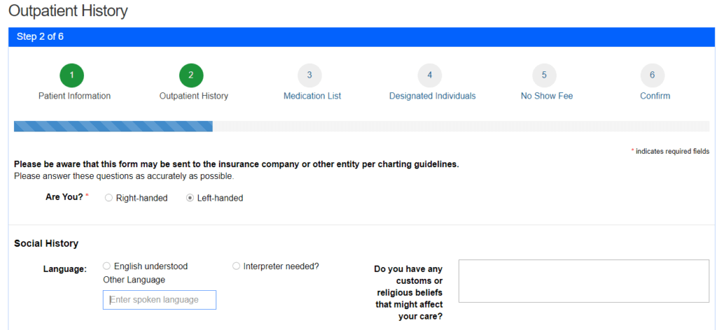
Task: Go to the No Show Fee step
Action: 547,96
